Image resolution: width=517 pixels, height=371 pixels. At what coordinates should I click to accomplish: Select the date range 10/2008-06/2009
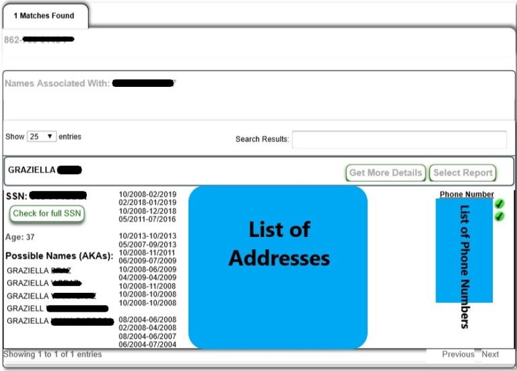click(x=147, y=269)
